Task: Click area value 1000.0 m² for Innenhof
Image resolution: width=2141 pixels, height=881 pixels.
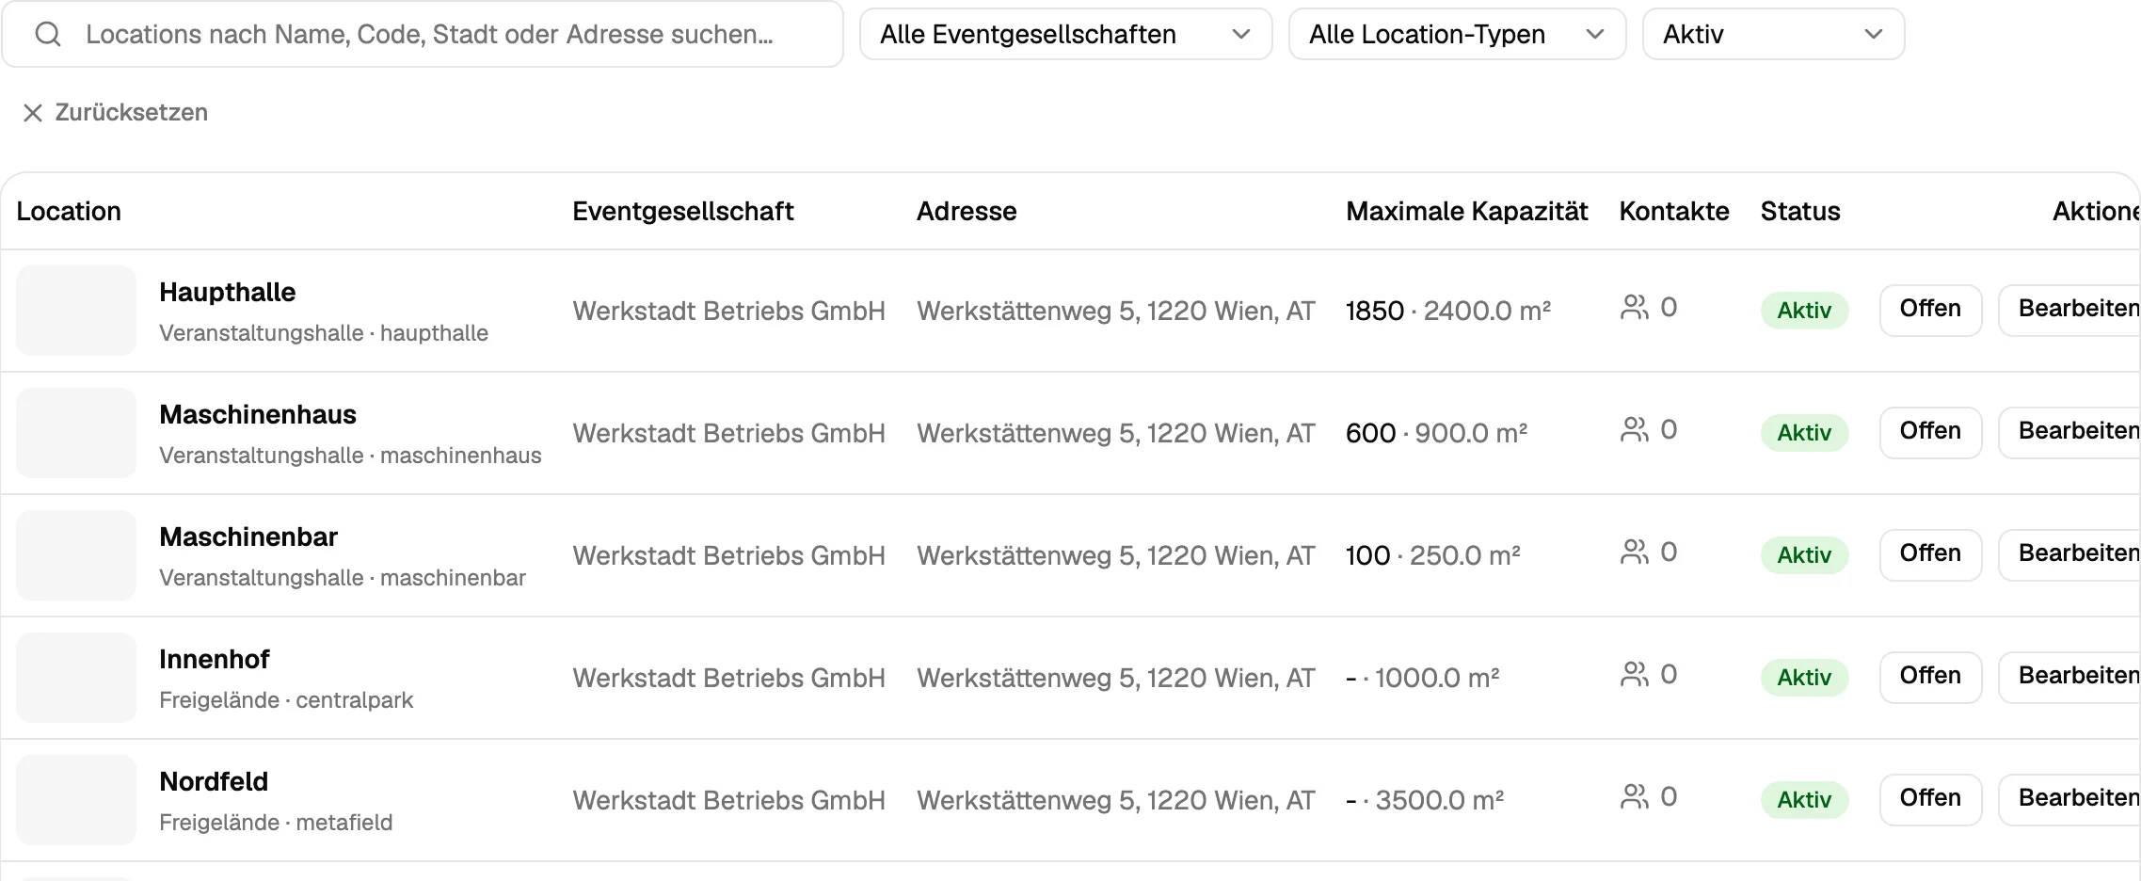Action: click(1437, 678)
